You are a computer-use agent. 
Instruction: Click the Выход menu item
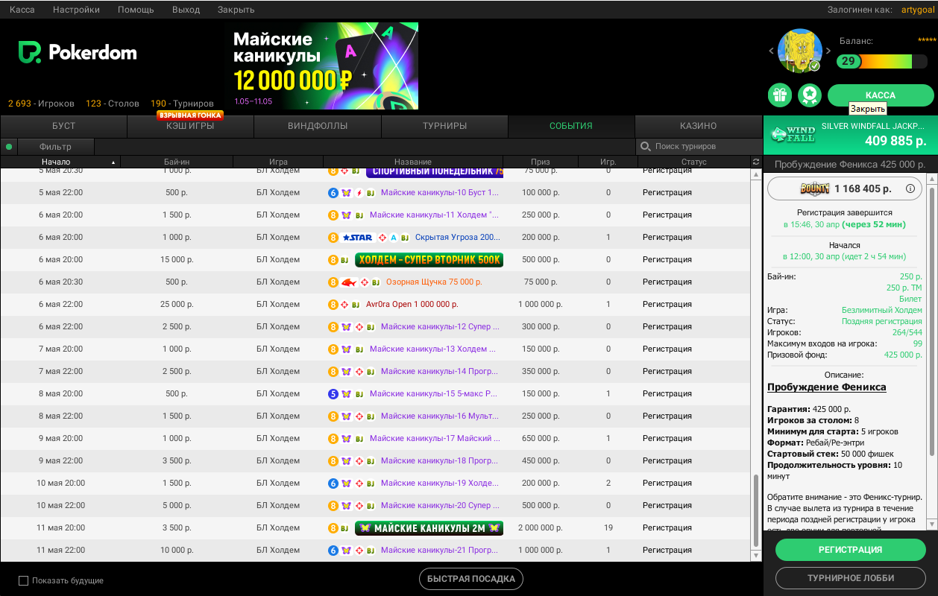[186, 10]
